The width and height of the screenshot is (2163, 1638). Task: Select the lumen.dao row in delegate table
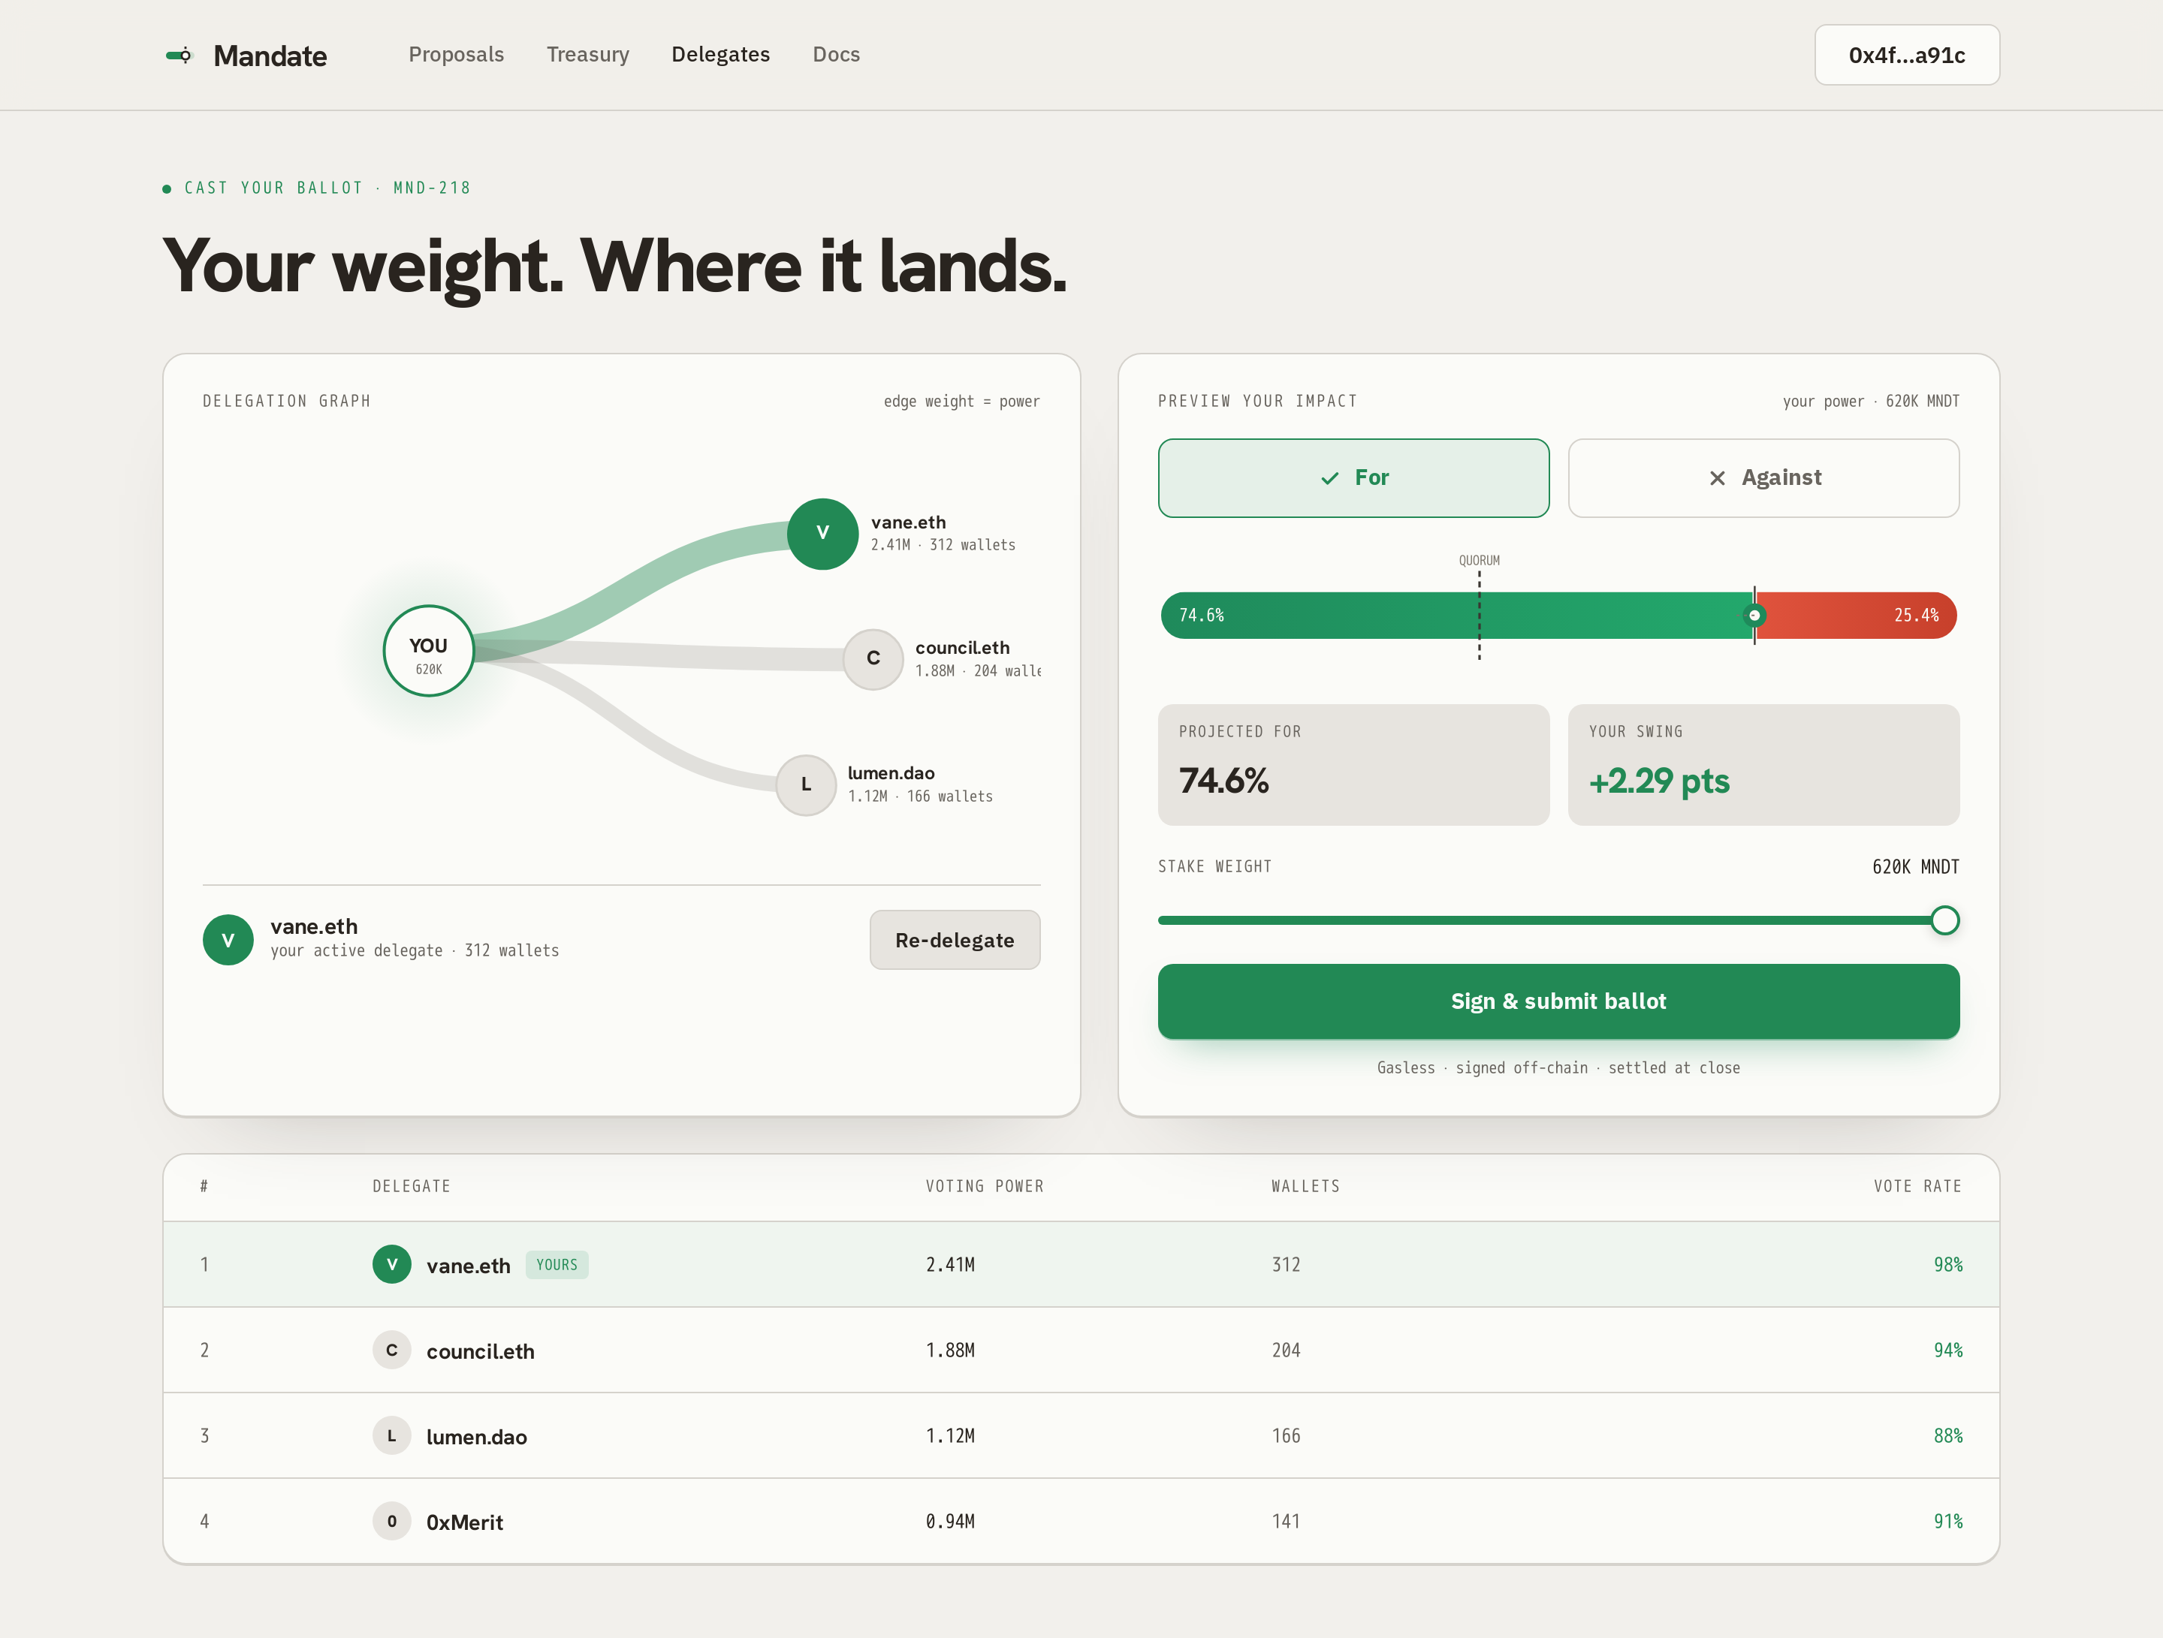pos(1081,1436)
